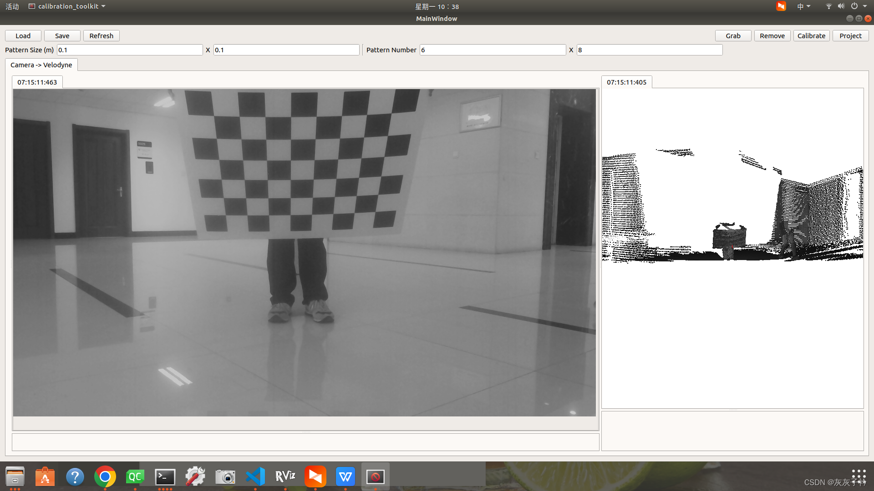
Task: Expand the calibration_toolkit app menu
Action: click(67, 6)
